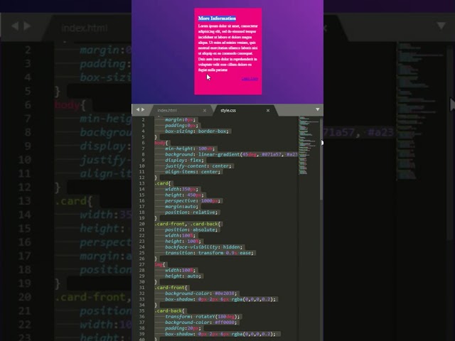Image resolution: width=455 pixels, height=341 pixels.
Task: Click the More Information heading on the card
Action: [217, 18]
